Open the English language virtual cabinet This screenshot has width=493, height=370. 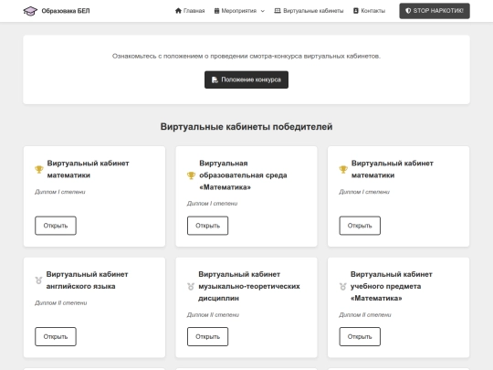coord(56,336)
